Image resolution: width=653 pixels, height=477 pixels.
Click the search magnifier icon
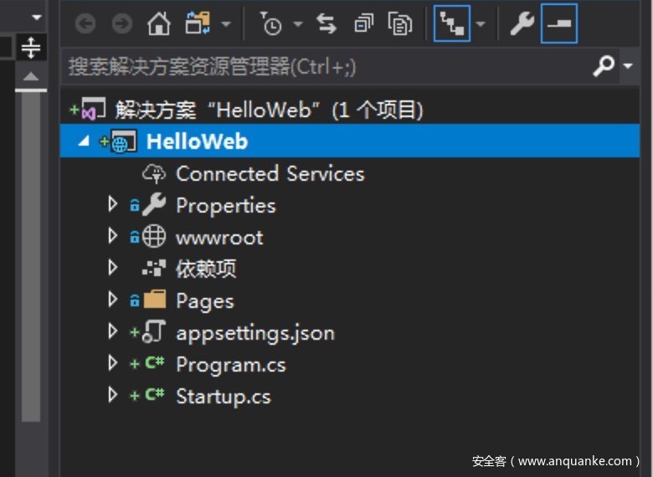pyautogui.click(x=603, y=66)
